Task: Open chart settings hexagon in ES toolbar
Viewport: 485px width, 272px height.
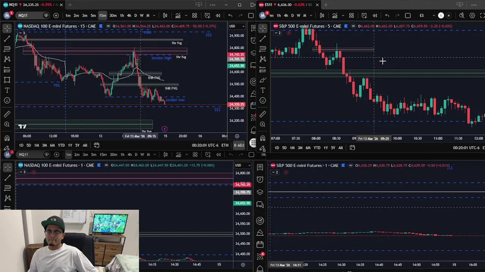Action: 472,15
